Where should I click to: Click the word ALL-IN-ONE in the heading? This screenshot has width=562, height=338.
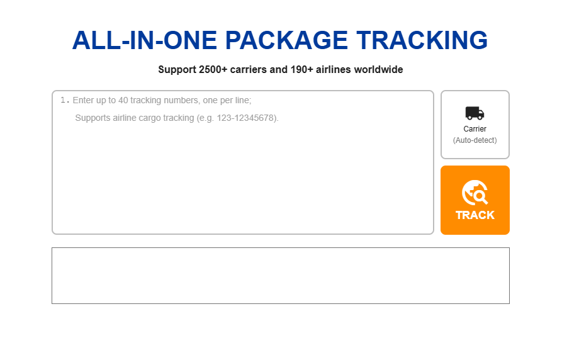pyautogui.click(x=145, y=40)
